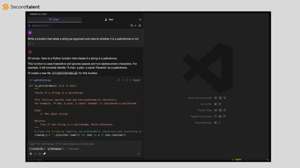Click the TABNINE AI CHAT panel title
This screenshot has height=168, width=300.
click(38, 14)
